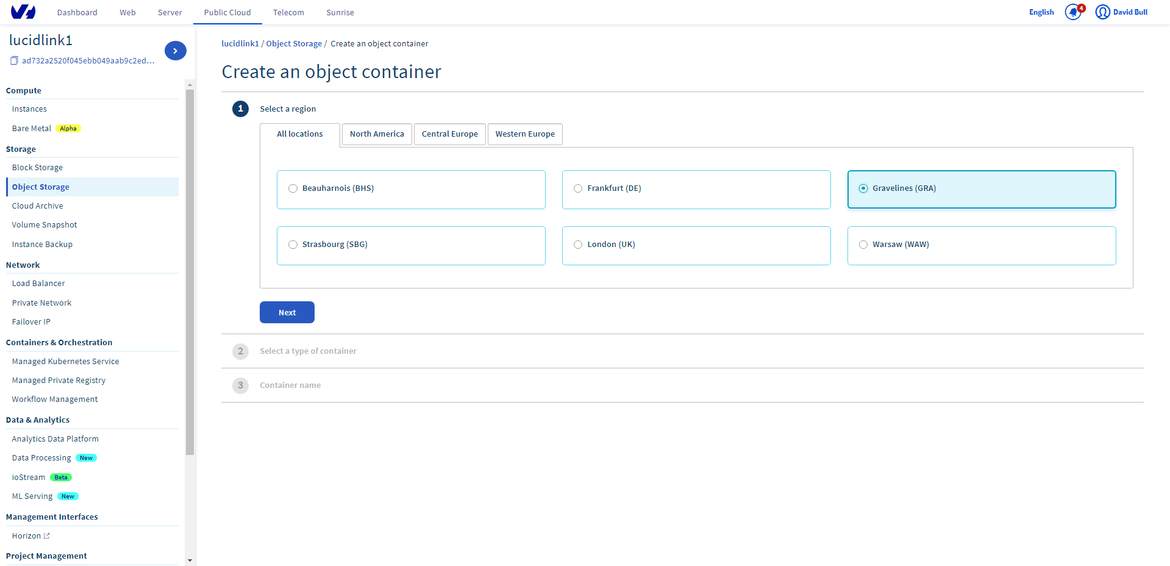
Task: Open Managed Private Registry
Action: tap(59, 381)
